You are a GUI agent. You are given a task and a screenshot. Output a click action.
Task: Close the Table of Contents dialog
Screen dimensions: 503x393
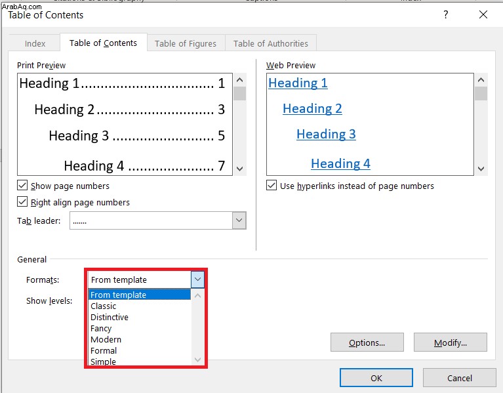click(x=483, y=14)
